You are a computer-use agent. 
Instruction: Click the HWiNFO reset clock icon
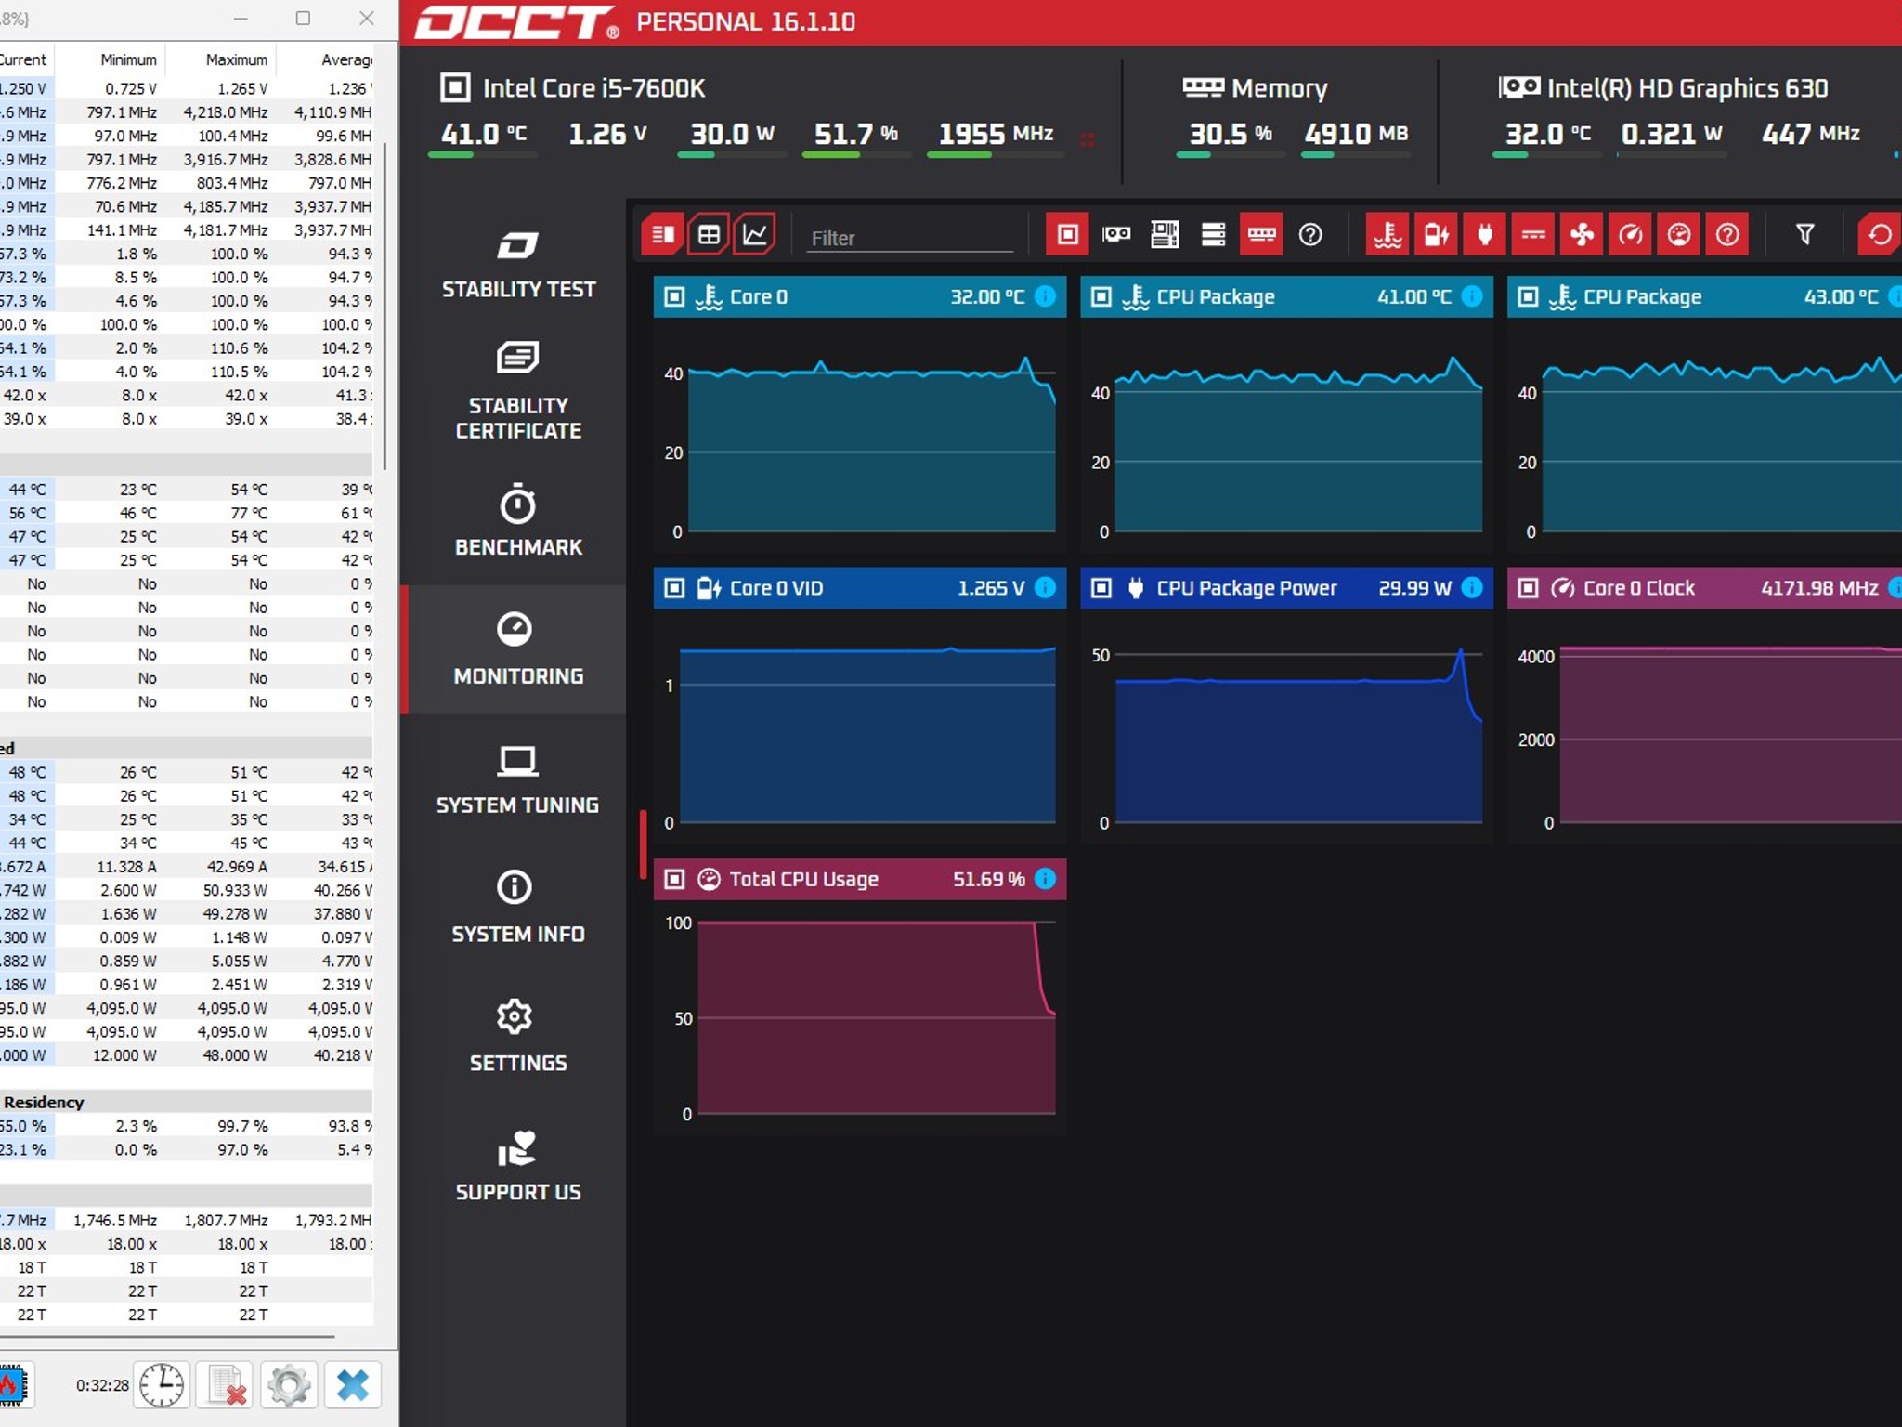click(x=162, y=1386)
